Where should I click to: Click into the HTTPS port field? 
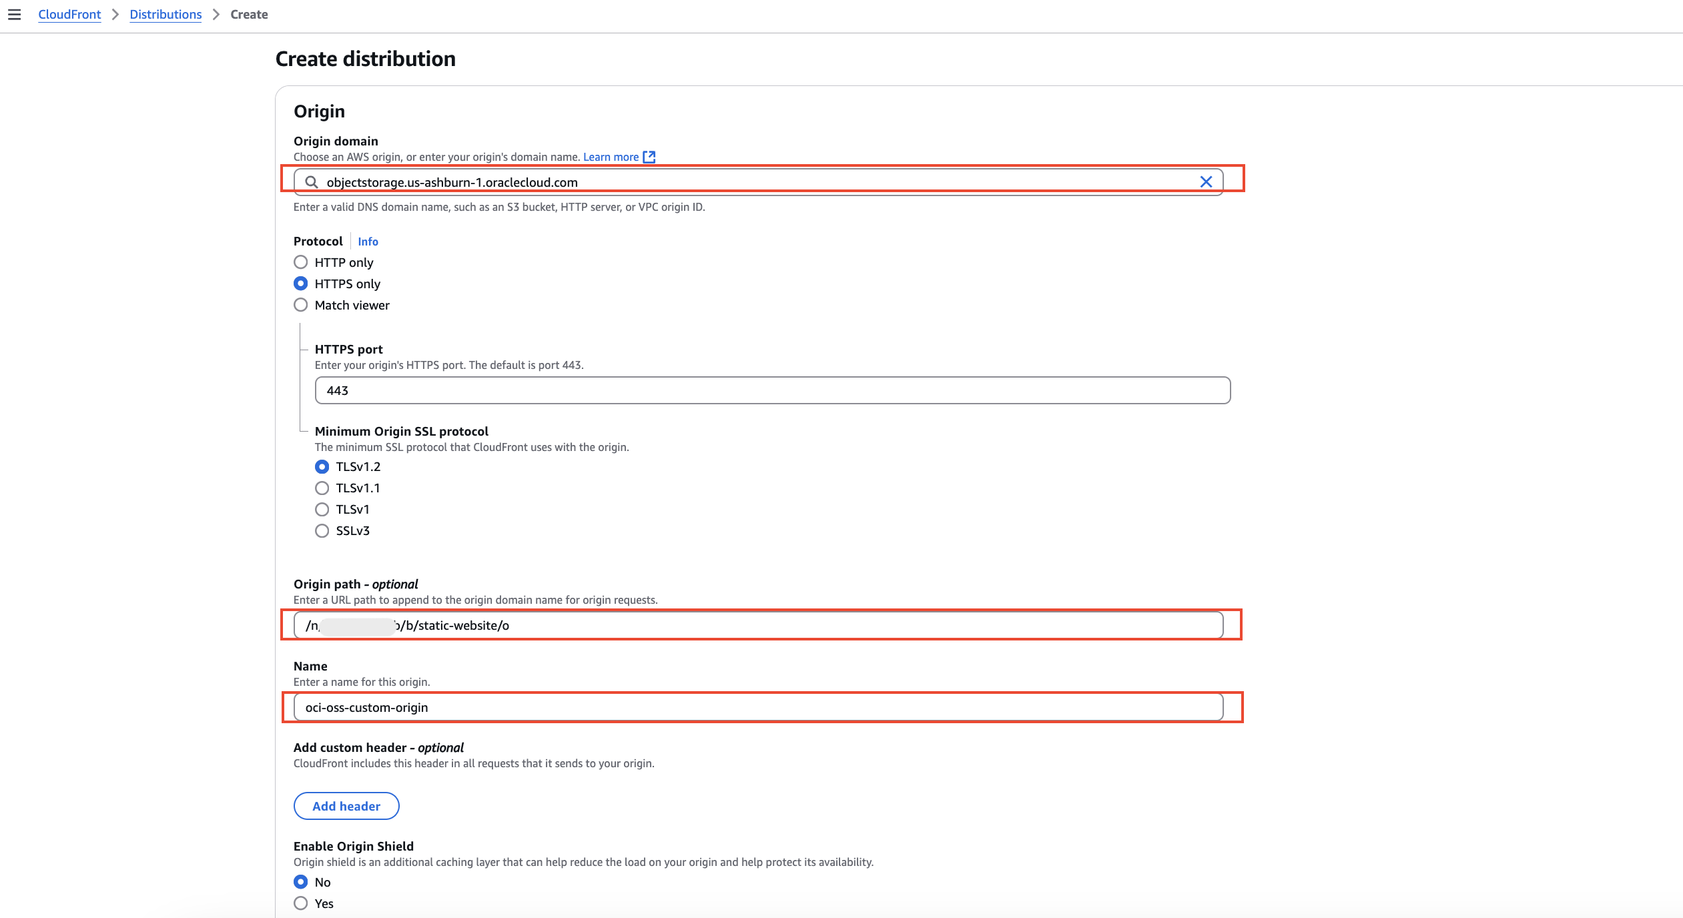click(x=772, y=390)
